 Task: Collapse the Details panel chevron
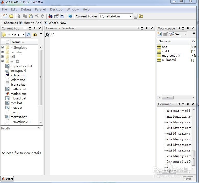pos(39,128)
